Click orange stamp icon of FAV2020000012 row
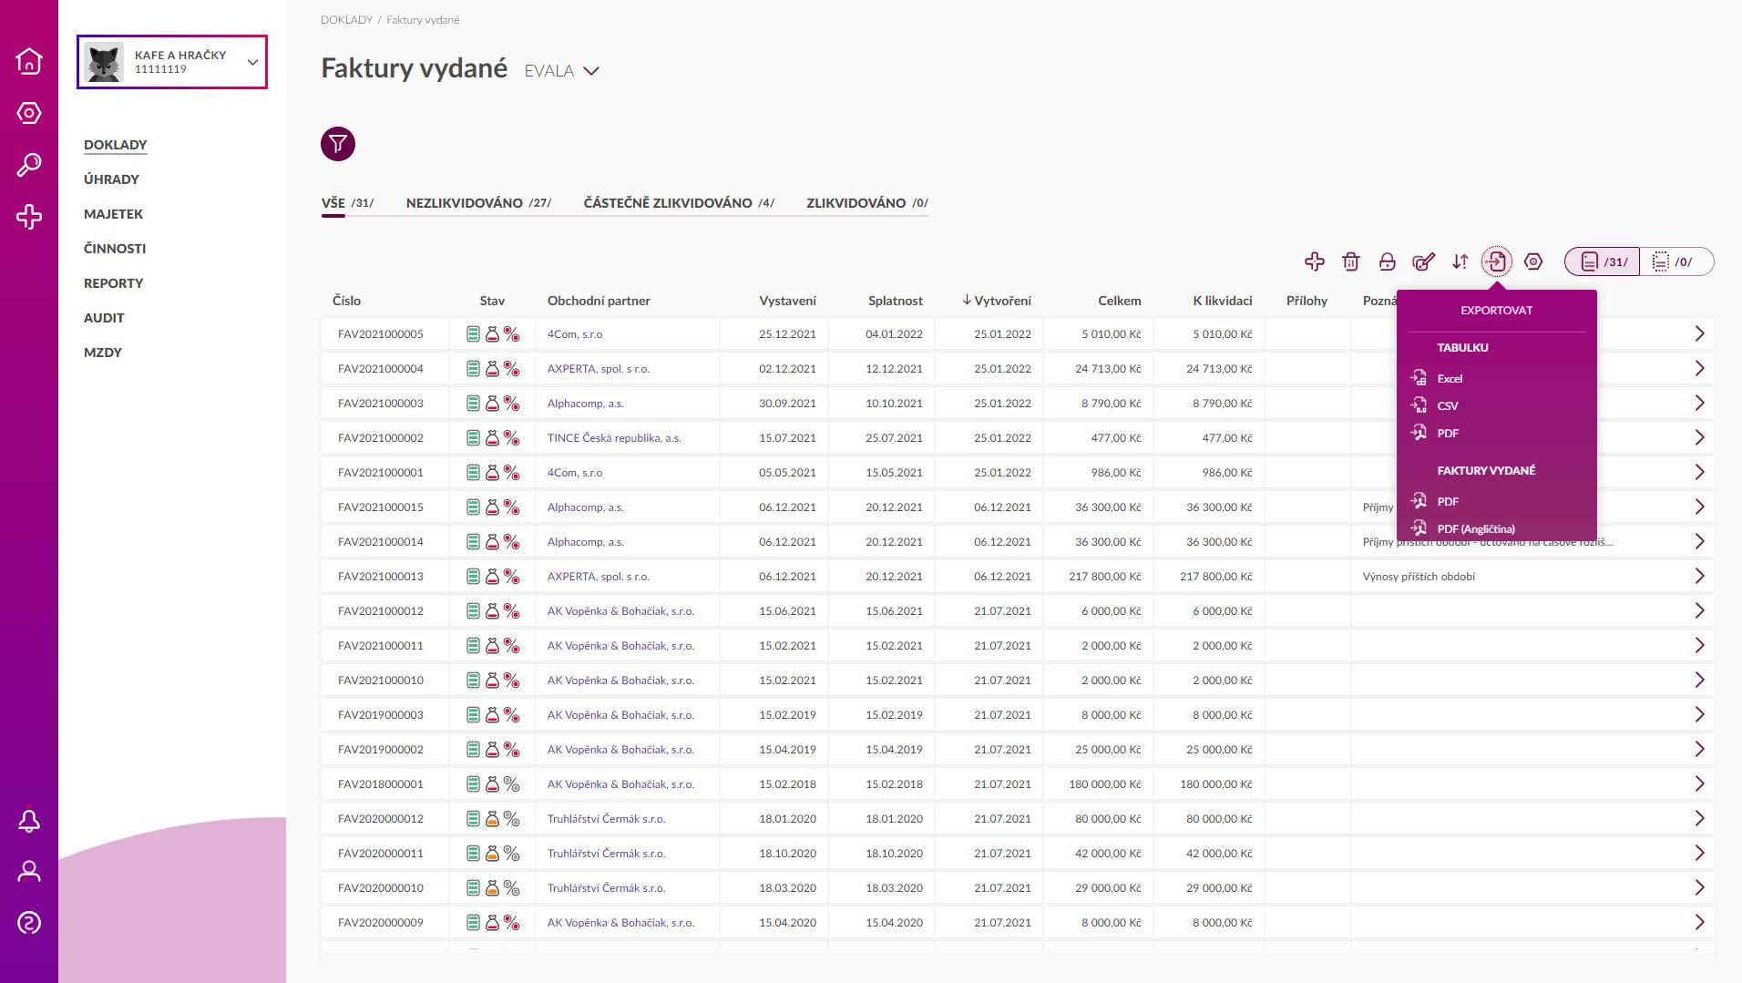Image resolution: width=1742 pixels, height=983 pixels. (x=492, y=819)
